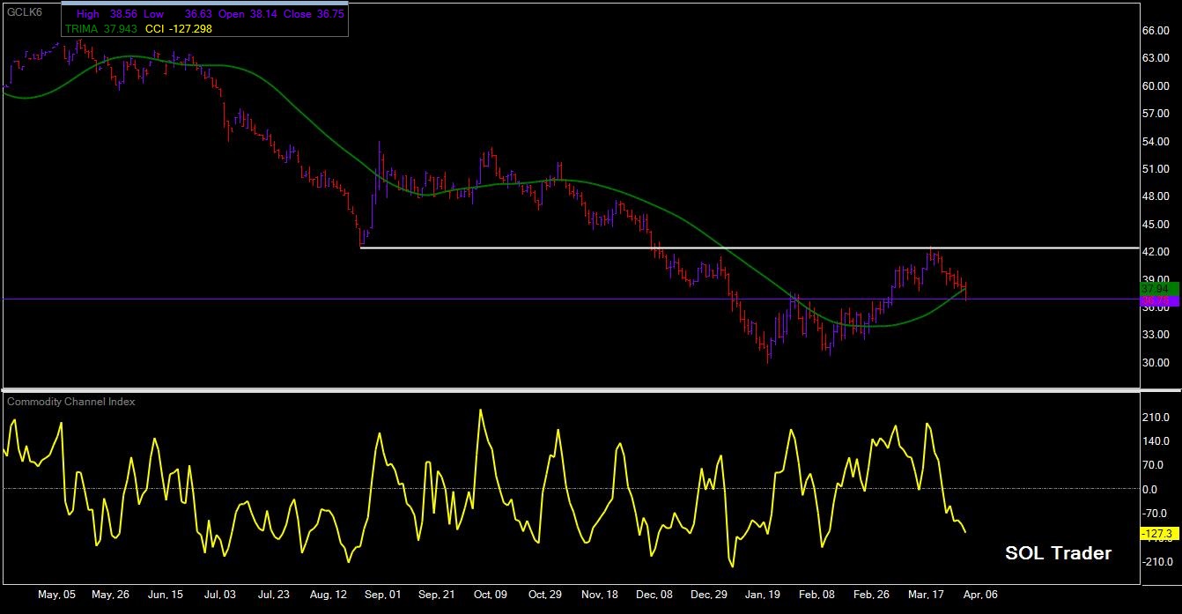
Task: Select the green TRIMA 37.943 indicator readout
Action: [100, 28]
